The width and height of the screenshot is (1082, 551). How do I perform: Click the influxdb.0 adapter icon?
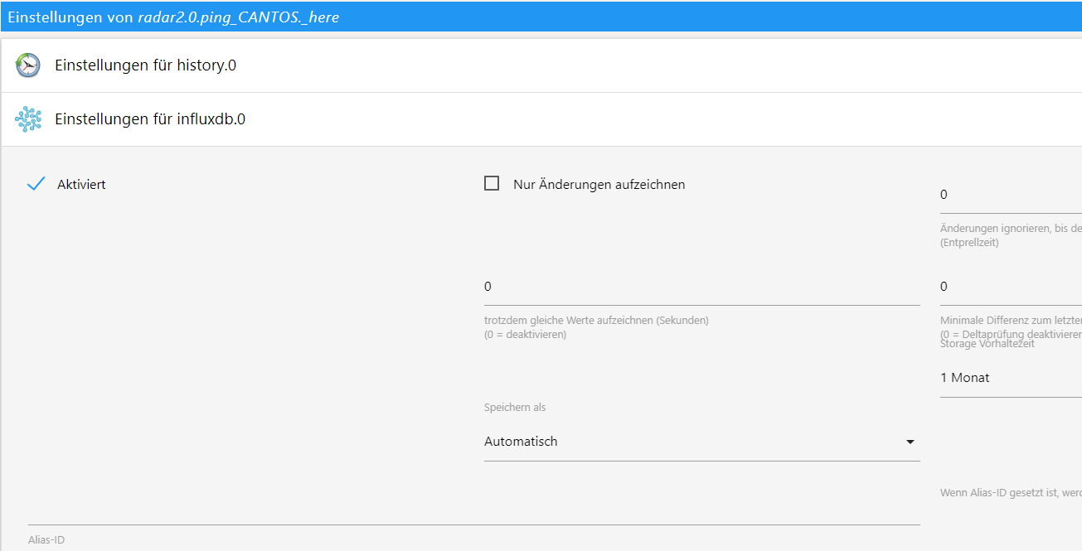point(28,119)
